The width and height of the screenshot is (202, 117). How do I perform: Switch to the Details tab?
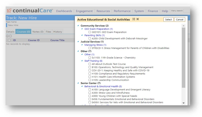10,32
